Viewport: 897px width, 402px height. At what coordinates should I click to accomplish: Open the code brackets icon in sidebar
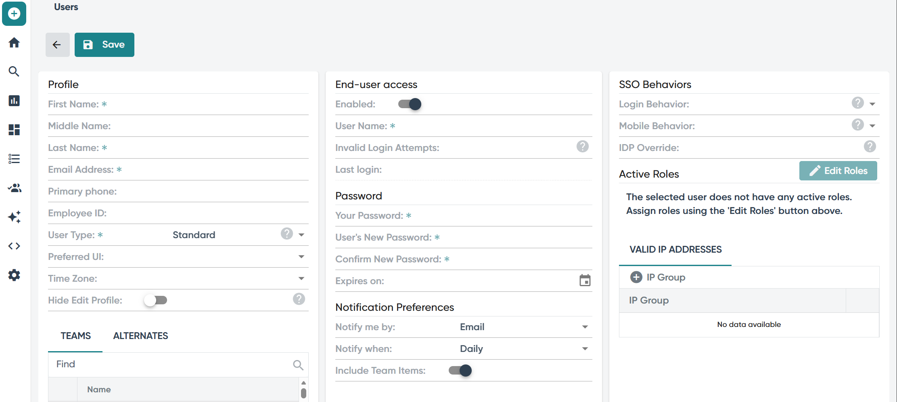click(x=14, y=246)
